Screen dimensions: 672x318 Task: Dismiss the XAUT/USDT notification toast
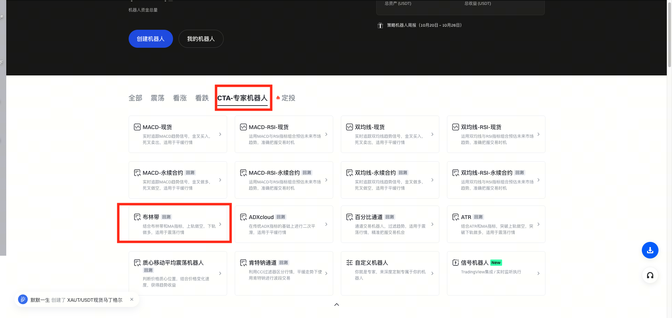[x=132, y=299]
